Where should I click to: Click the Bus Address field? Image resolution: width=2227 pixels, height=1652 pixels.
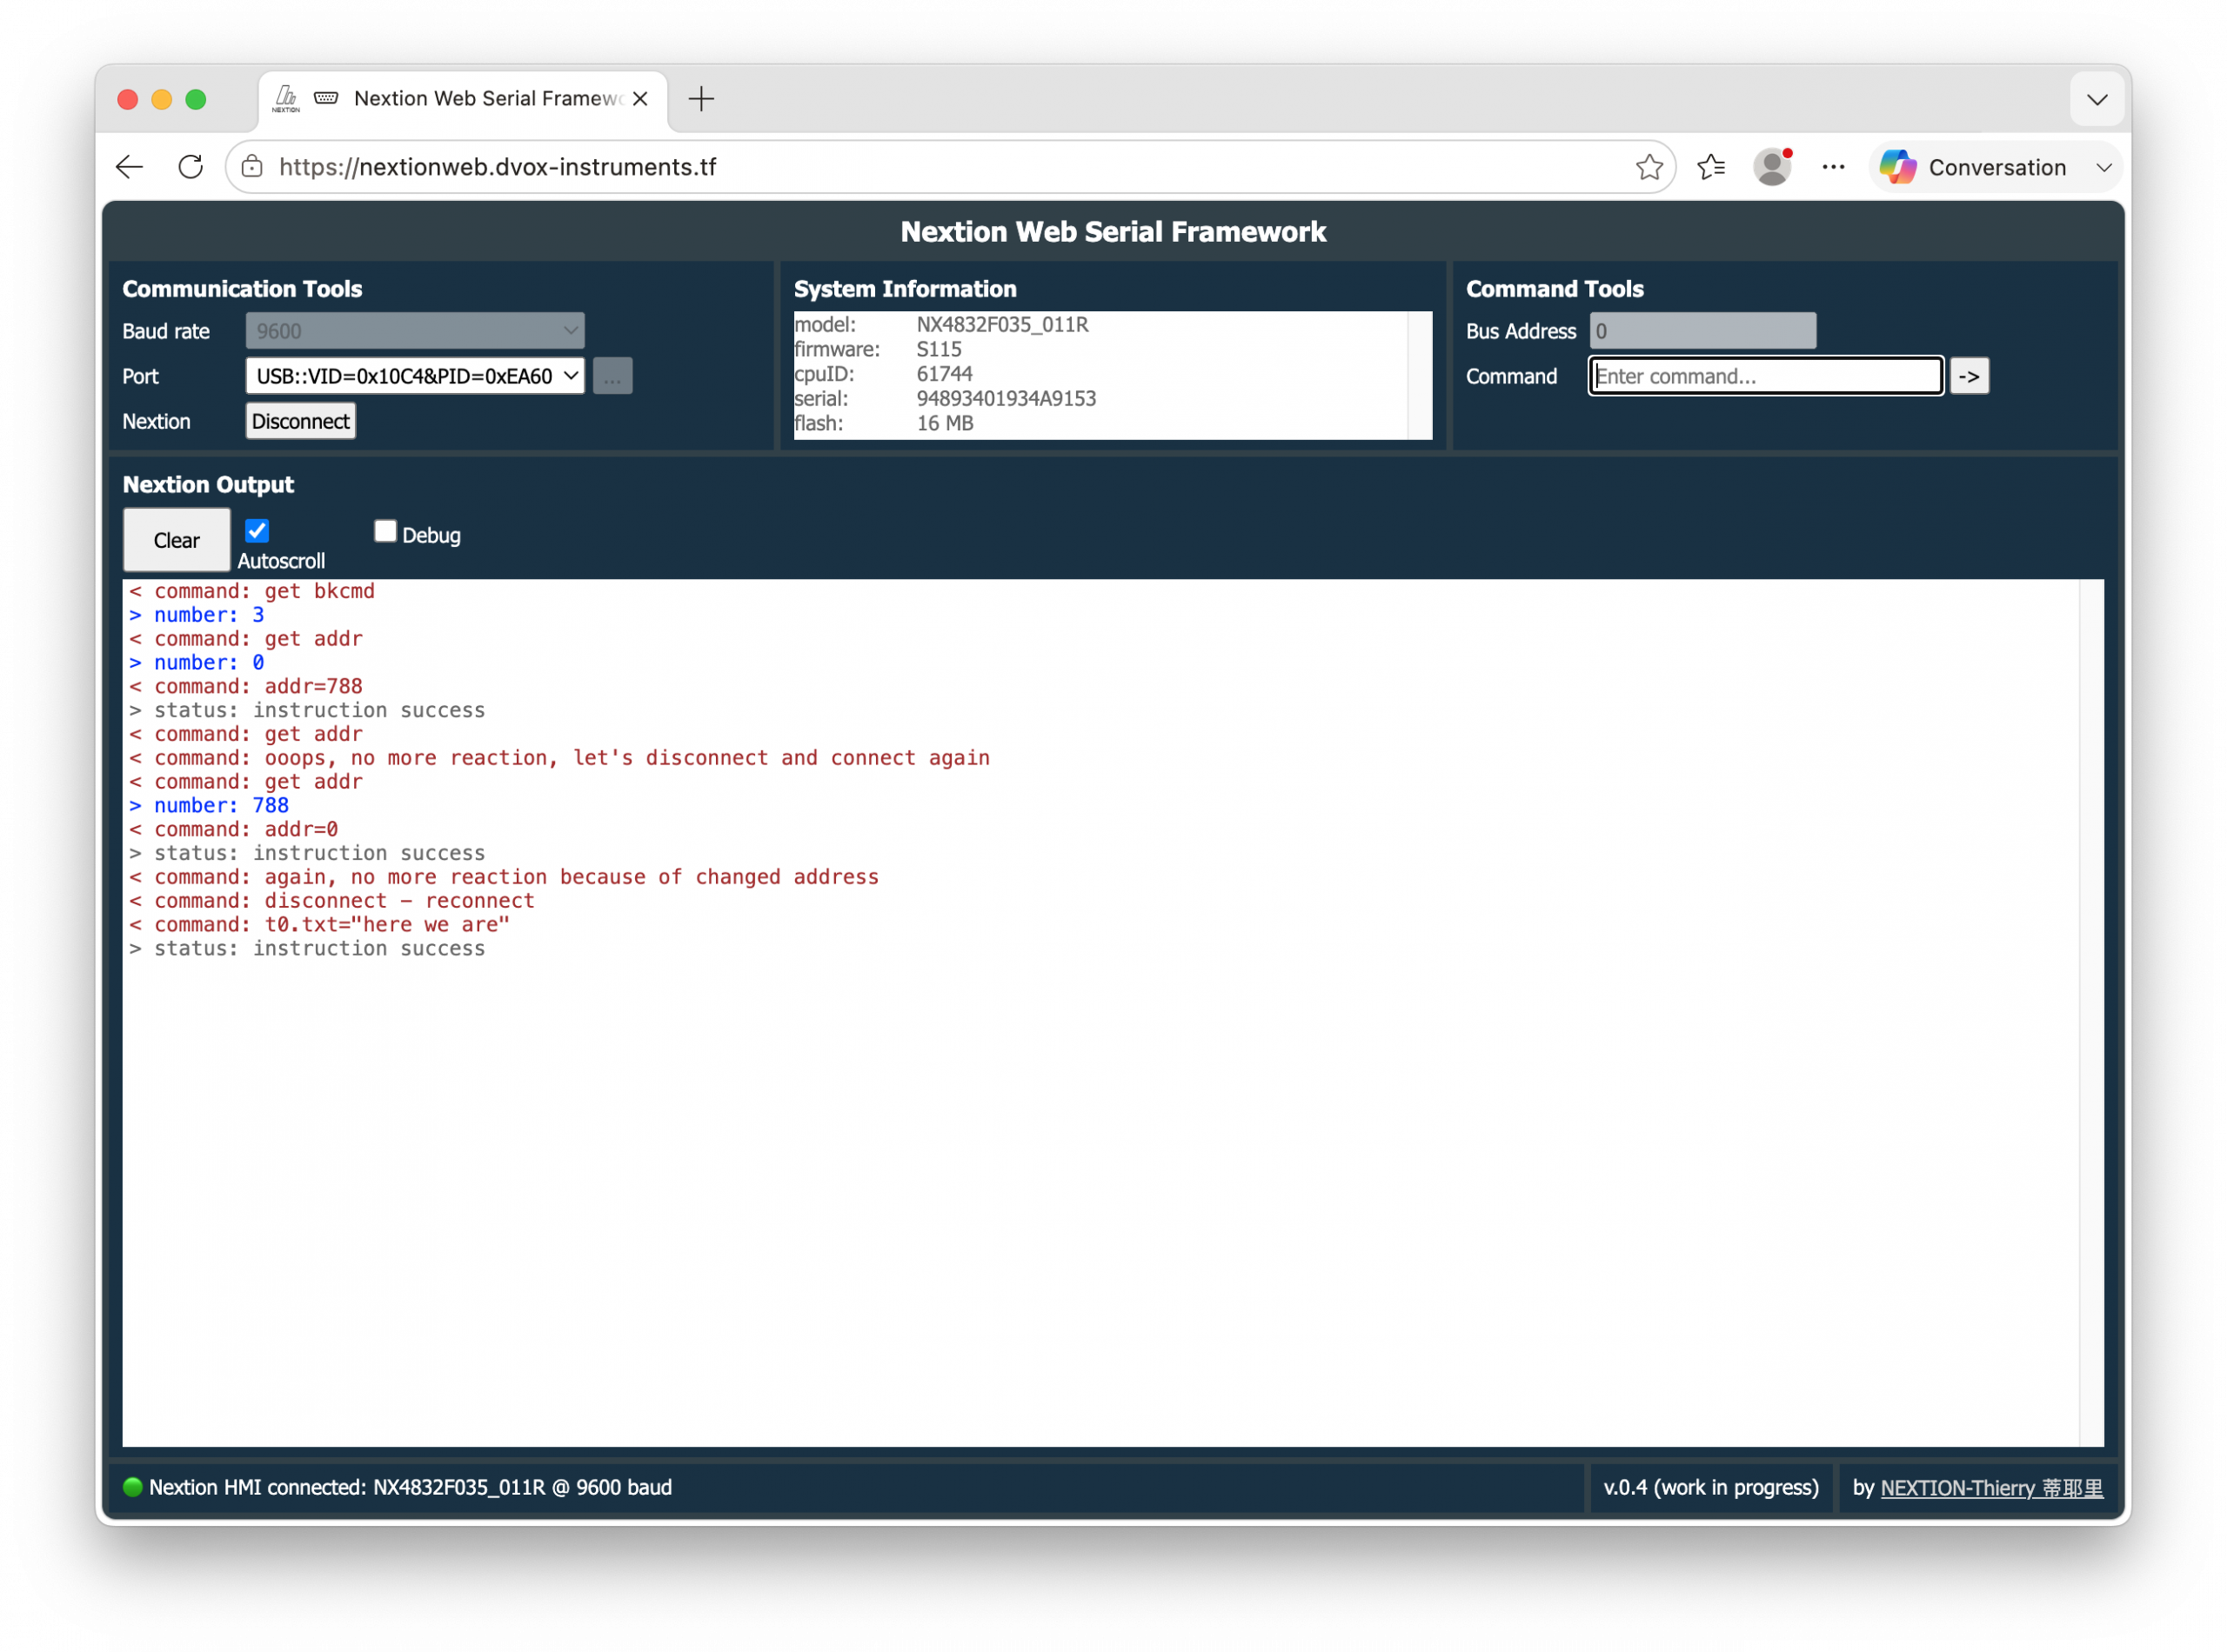point(1702,331)
